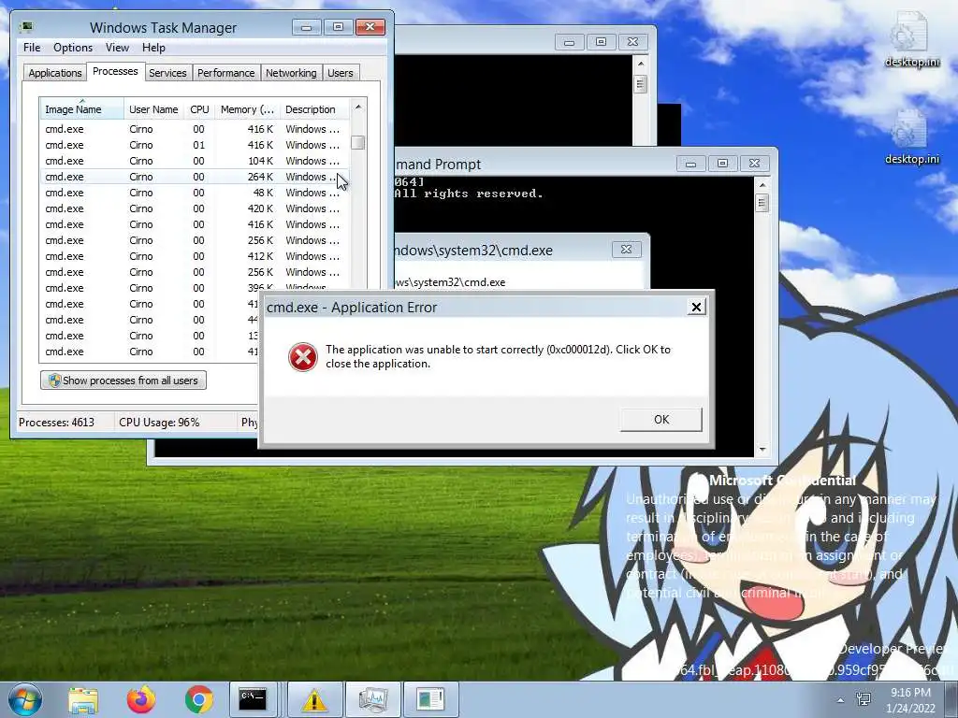
Task: Click the Processes: 4613 status entry
Action: coord(56,422)
